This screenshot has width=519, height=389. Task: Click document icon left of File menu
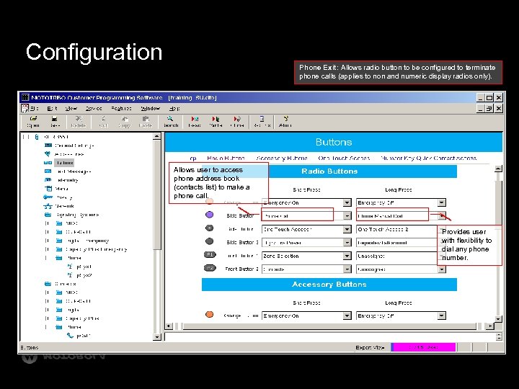[25, 108]
